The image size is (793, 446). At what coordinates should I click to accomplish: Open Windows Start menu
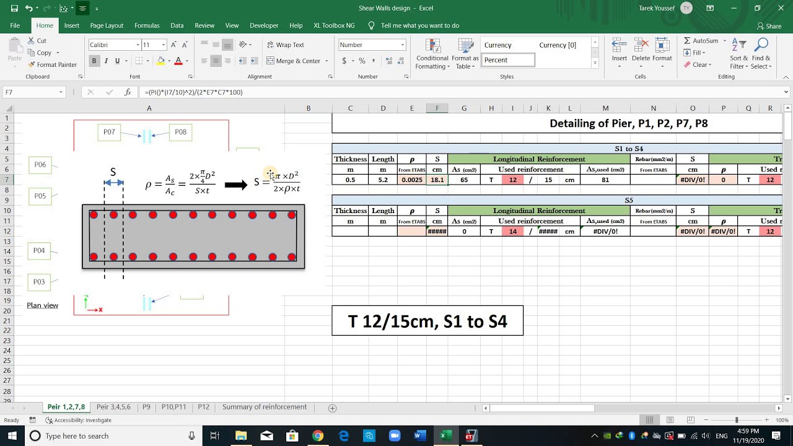tap(12, 436)
